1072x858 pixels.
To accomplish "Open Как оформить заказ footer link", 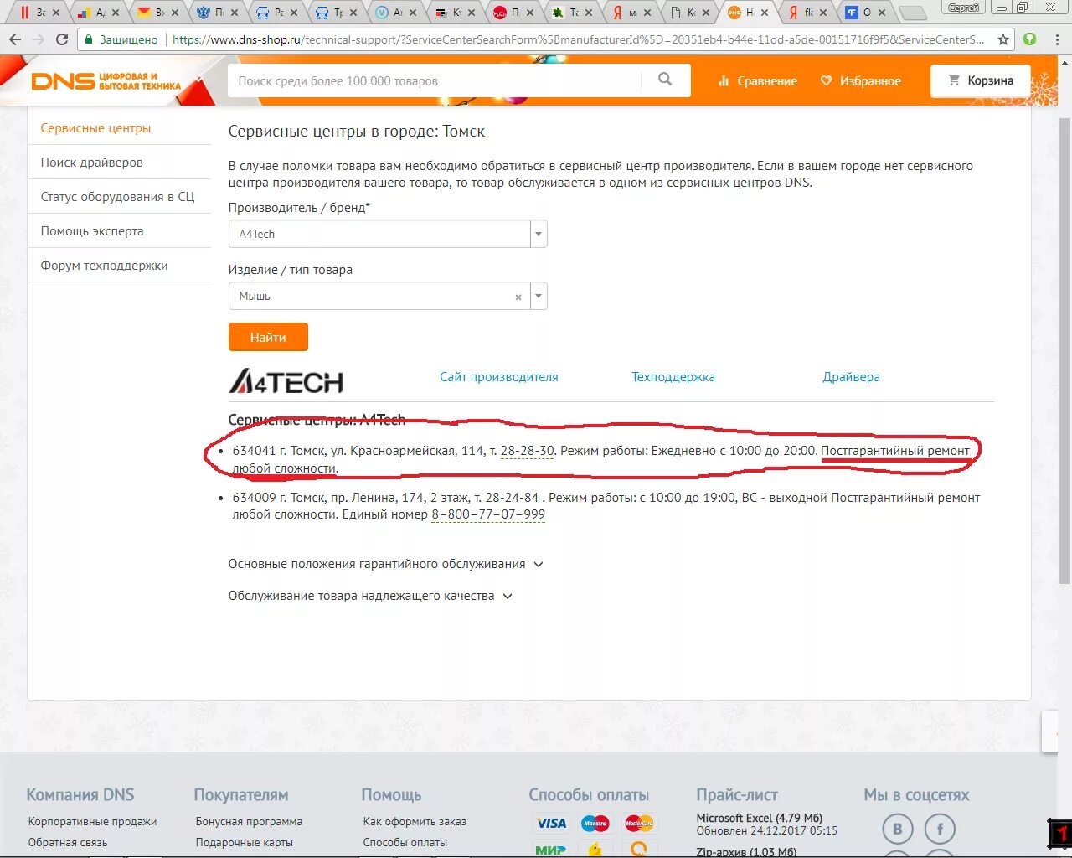I will click(x=415, y=822).
